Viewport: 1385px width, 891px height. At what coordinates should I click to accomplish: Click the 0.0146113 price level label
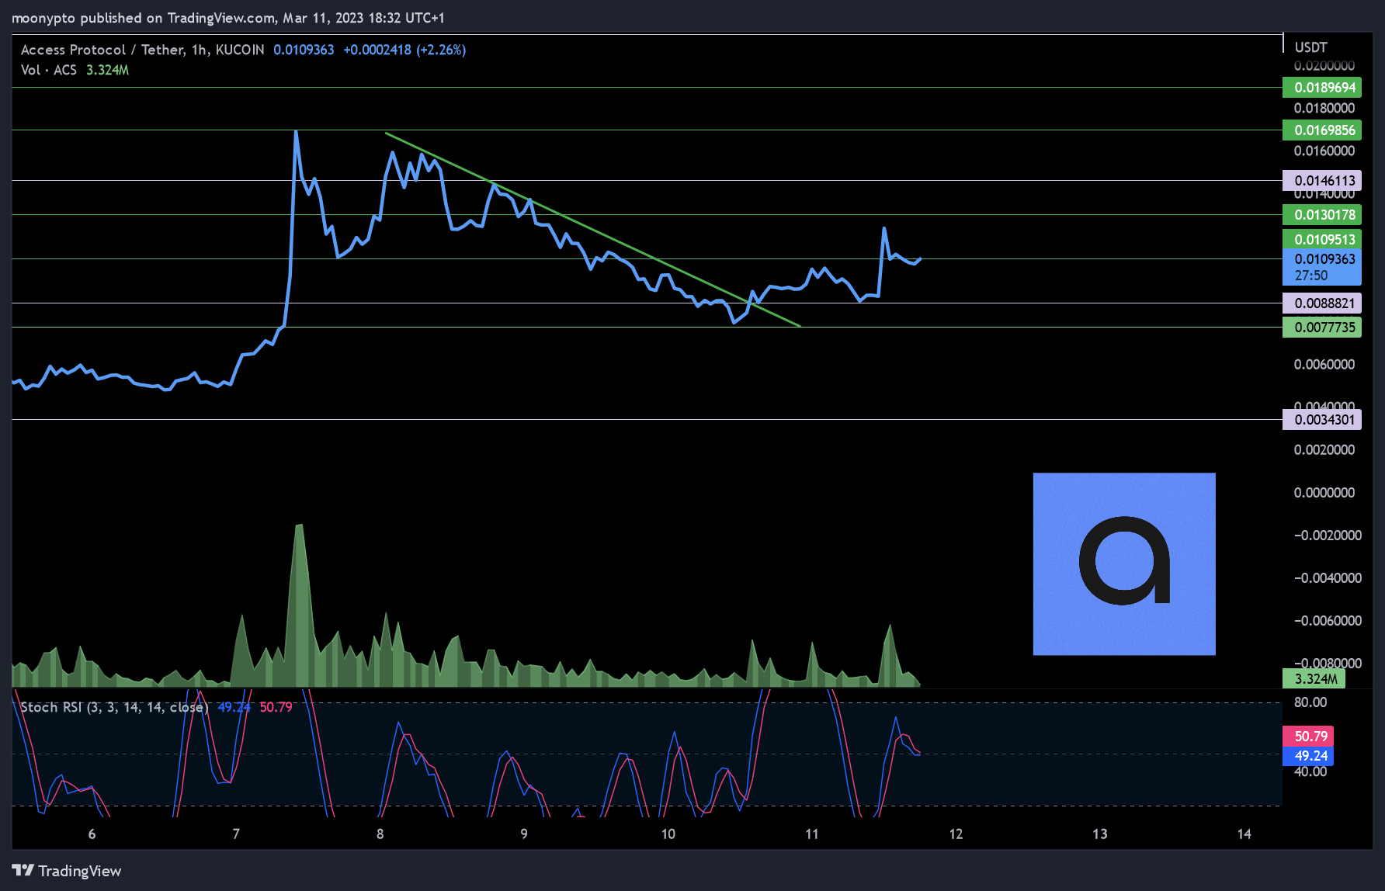pos(1322,181)
